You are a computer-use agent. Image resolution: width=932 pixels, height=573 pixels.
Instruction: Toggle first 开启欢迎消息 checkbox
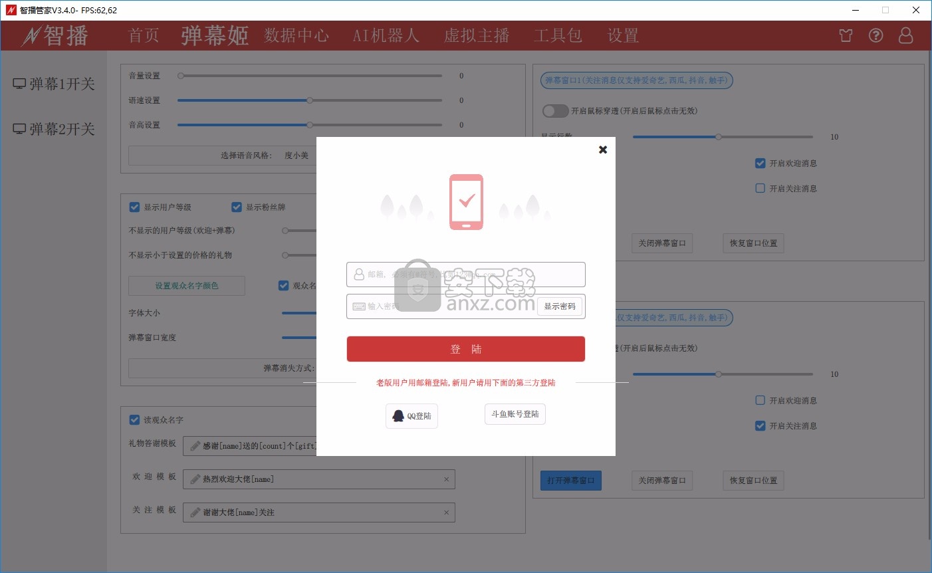point(760,164)
